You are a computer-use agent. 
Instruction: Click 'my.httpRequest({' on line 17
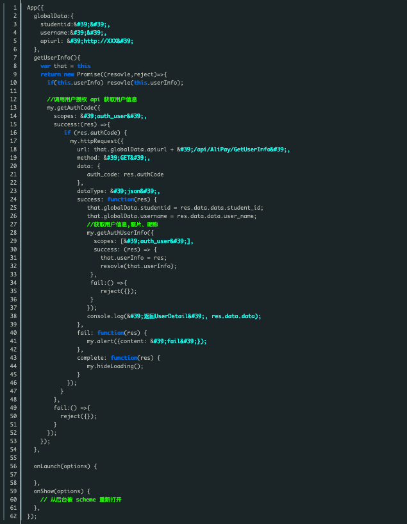[97, 141]
